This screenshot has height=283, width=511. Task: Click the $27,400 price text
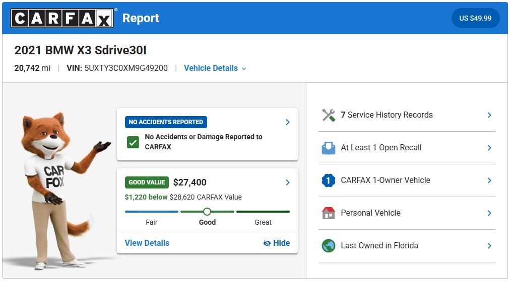pos(189,182)
